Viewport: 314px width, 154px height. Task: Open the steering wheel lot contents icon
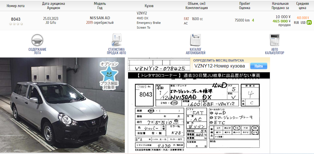pos(37,40)
